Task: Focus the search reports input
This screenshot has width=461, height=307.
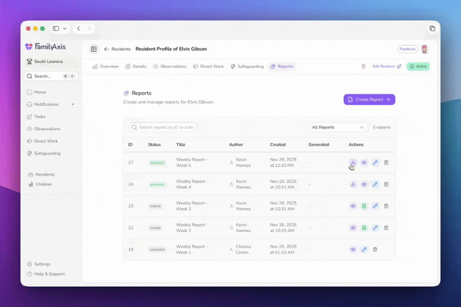Action: [x=162, y=127]
